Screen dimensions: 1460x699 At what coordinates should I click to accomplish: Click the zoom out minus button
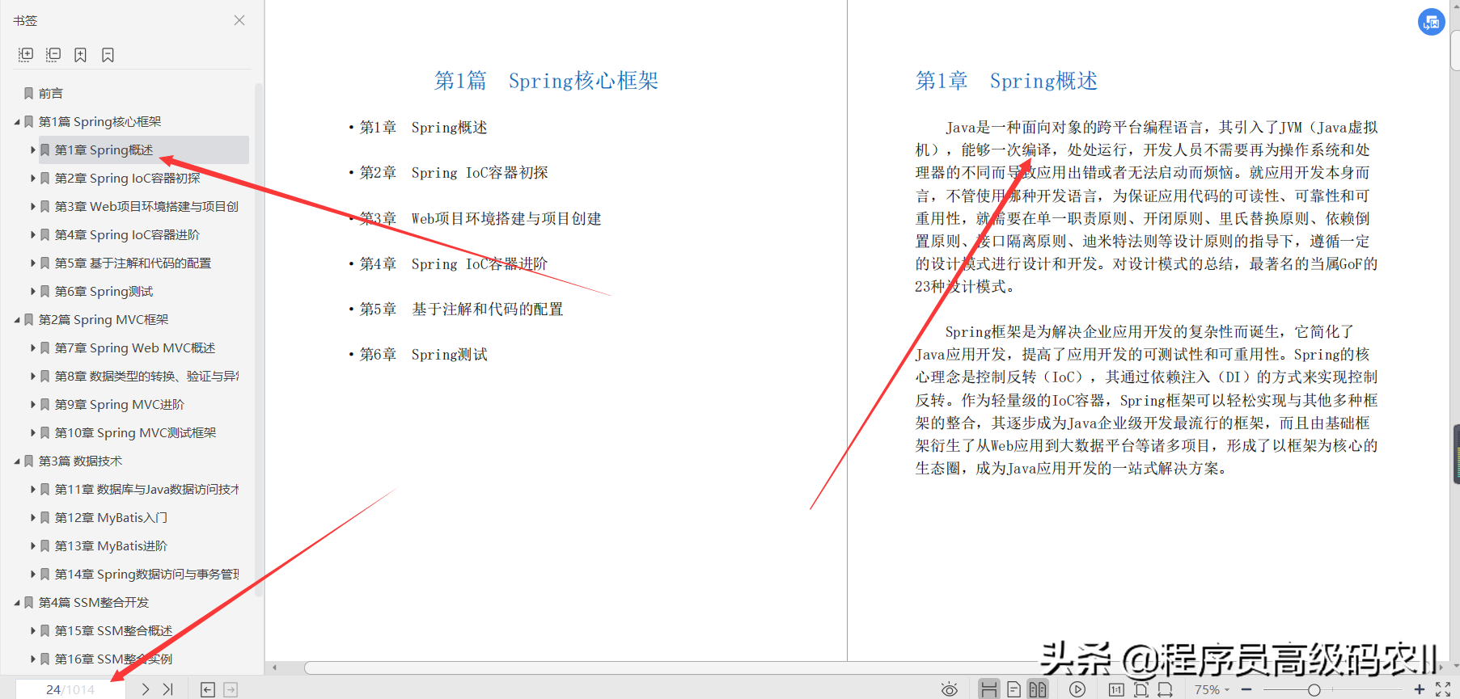[1246, 689]
